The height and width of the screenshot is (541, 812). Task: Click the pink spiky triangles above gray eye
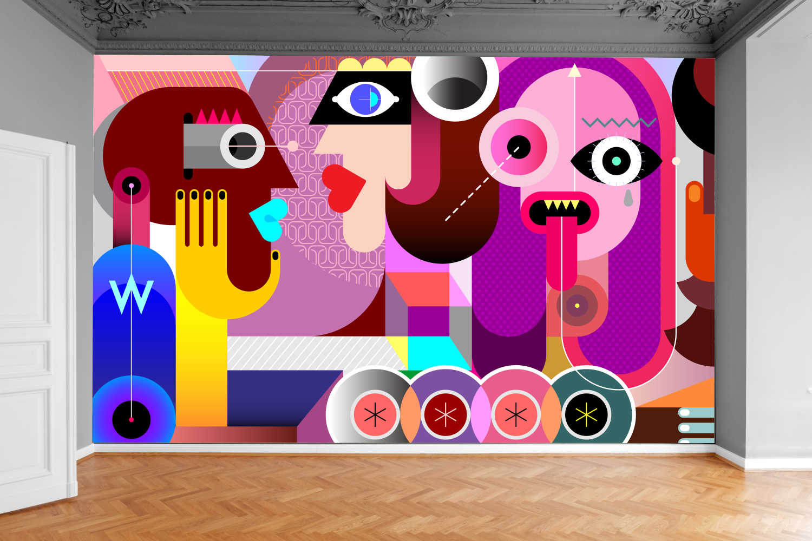(x=219, y=116)
